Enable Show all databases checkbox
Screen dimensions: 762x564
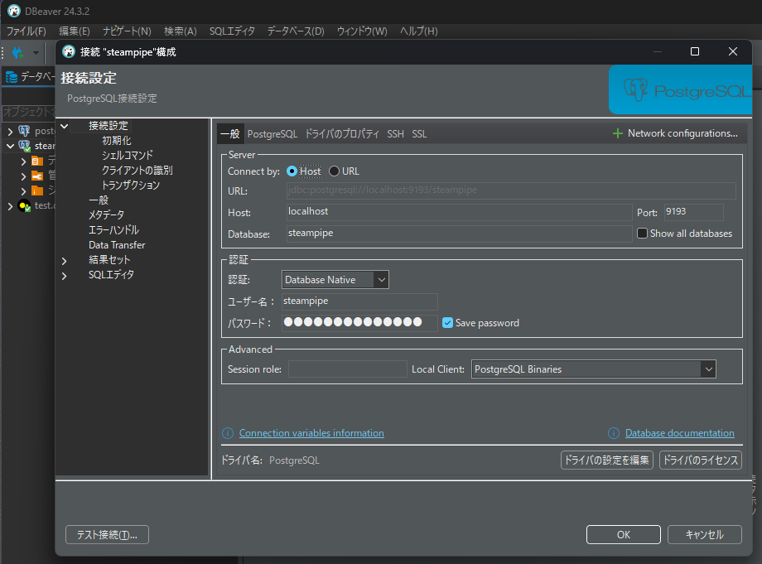(x=642, y=234)
